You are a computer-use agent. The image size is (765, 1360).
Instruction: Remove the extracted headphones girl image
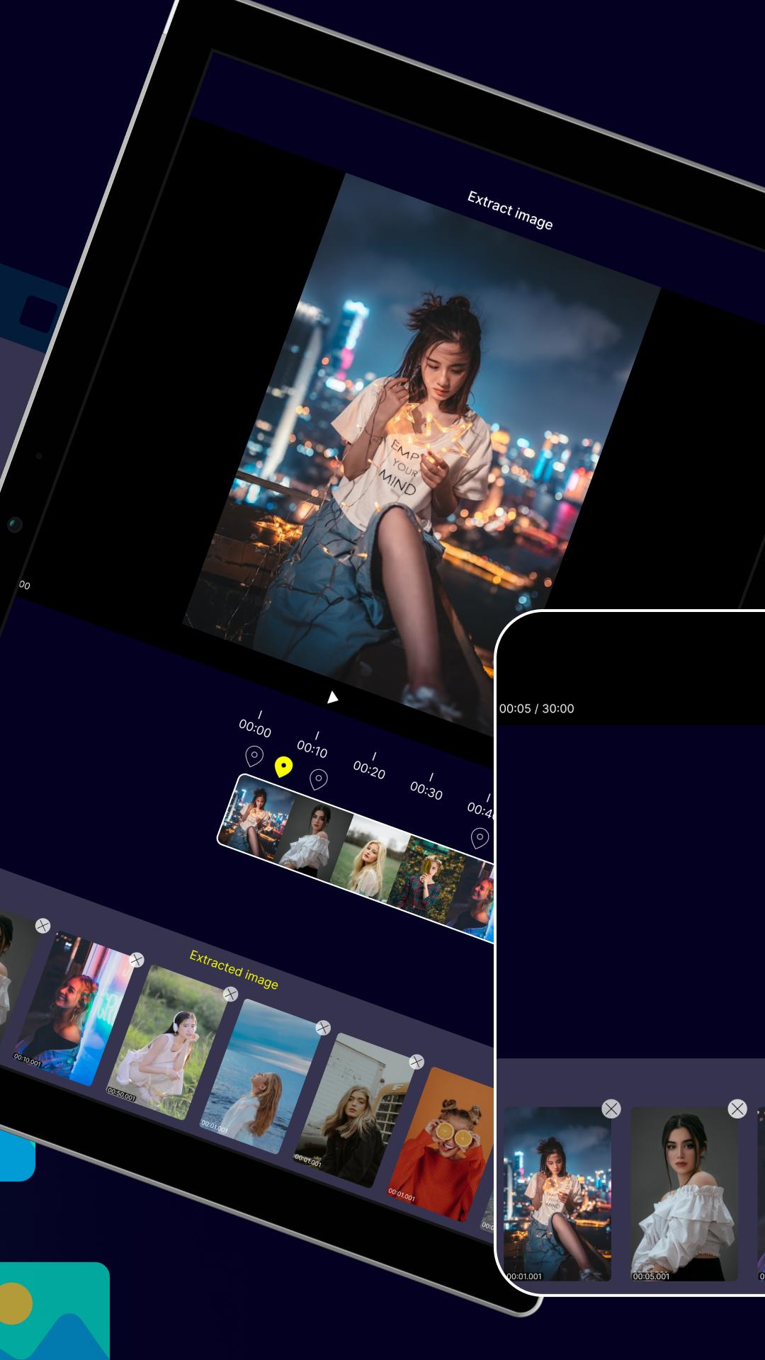point(230,994)
